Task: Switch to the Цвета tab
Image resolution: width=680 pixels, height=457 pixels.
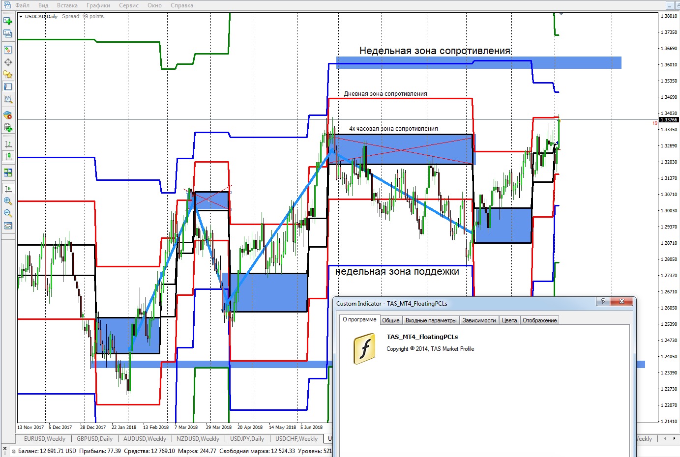Action: tap(509, 320)
